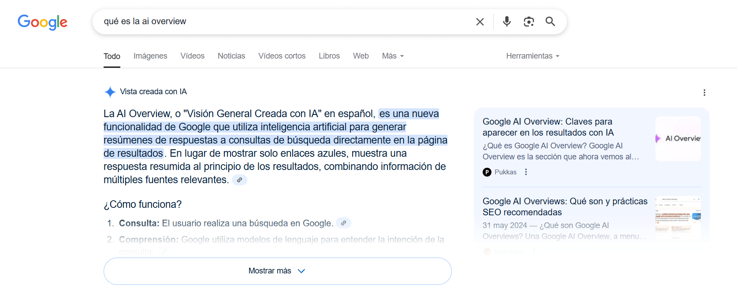Image resolution: width=737 pixels, height=295 pixels.
Task: Open AI overview three-dot options menu
Action: [x=704, y=92]
